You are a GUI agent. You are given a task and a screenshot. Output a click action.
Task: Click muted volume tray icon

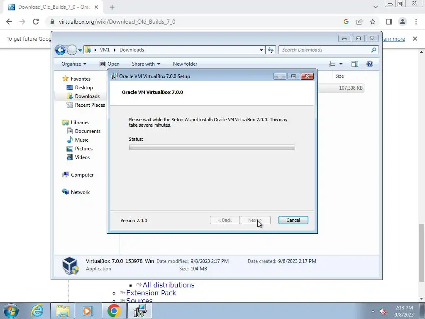[383, 312]
